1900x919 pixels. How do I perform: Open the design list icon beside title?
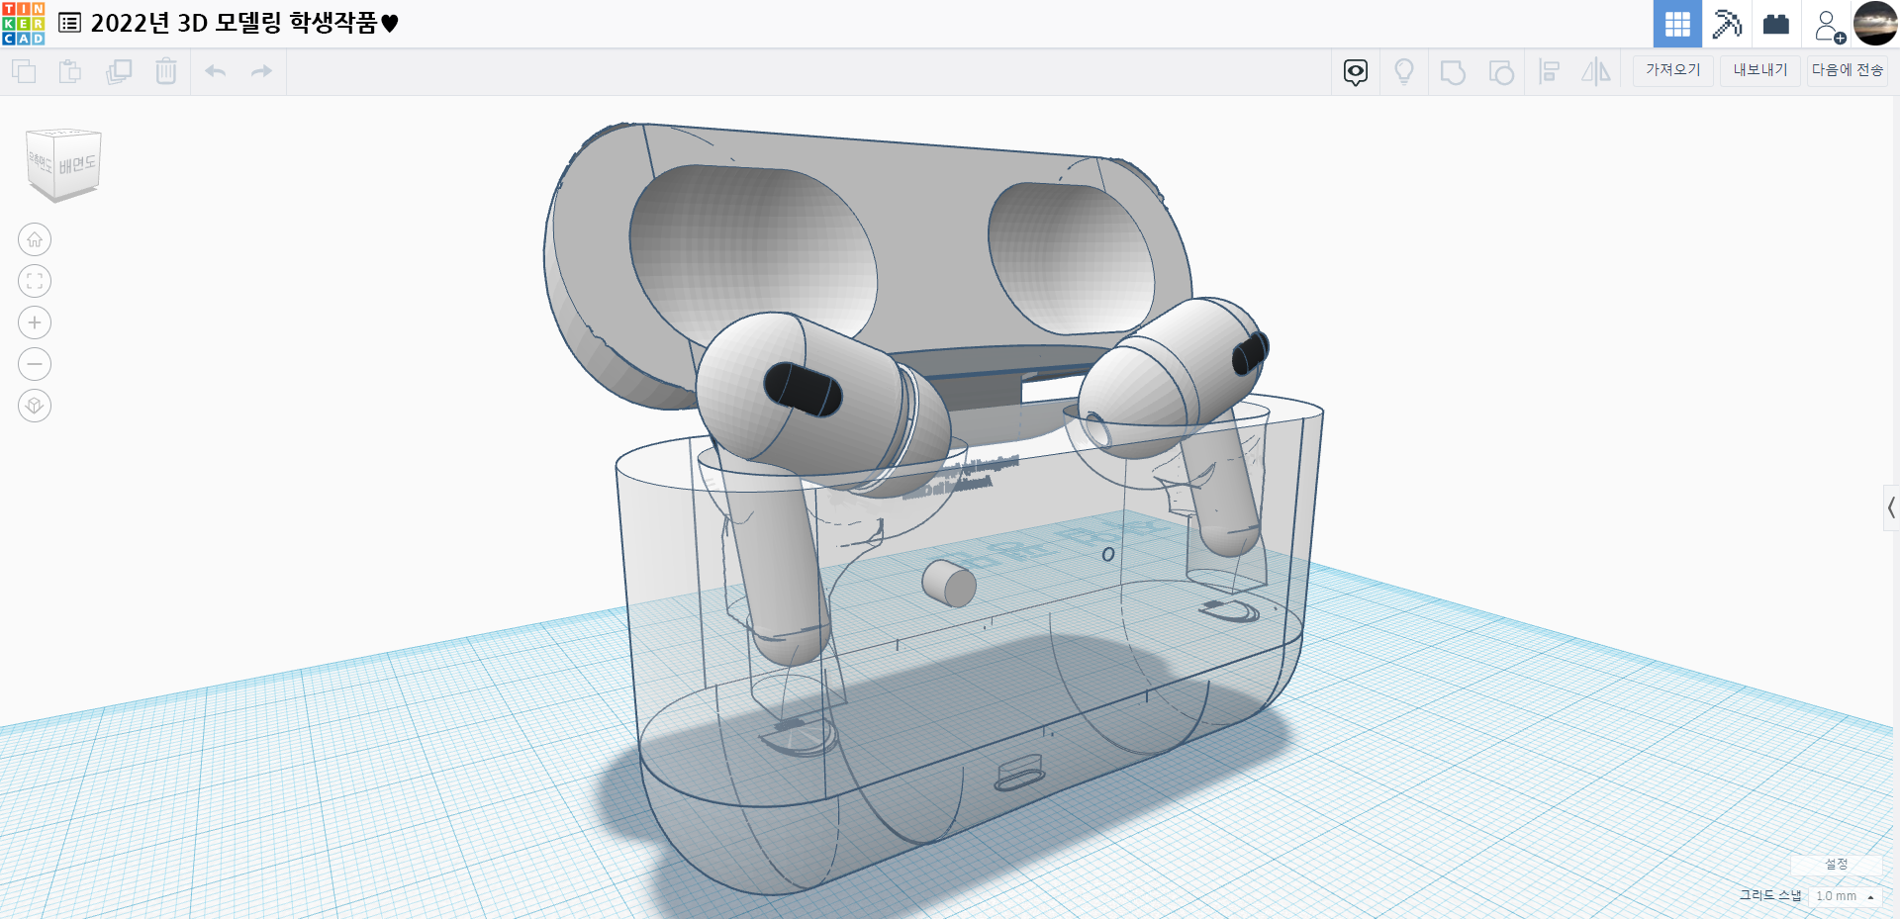coord(70,23)
